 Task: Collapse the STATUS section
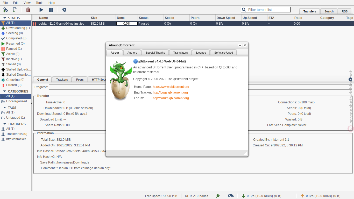(x=5, y=18)
